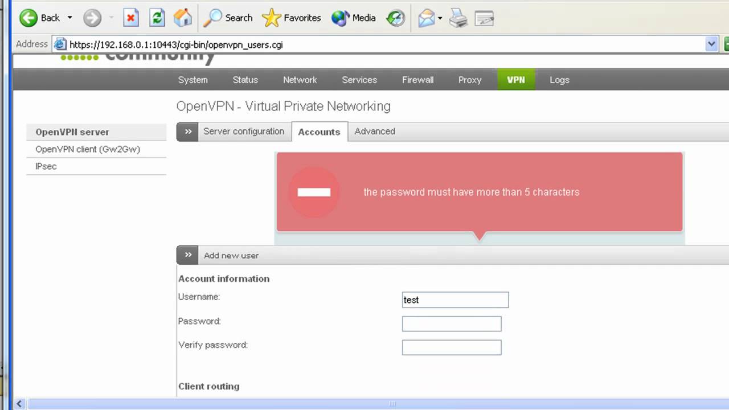Switch to the Advanced tab
This screenshot has width=729, height=410.
375,131
